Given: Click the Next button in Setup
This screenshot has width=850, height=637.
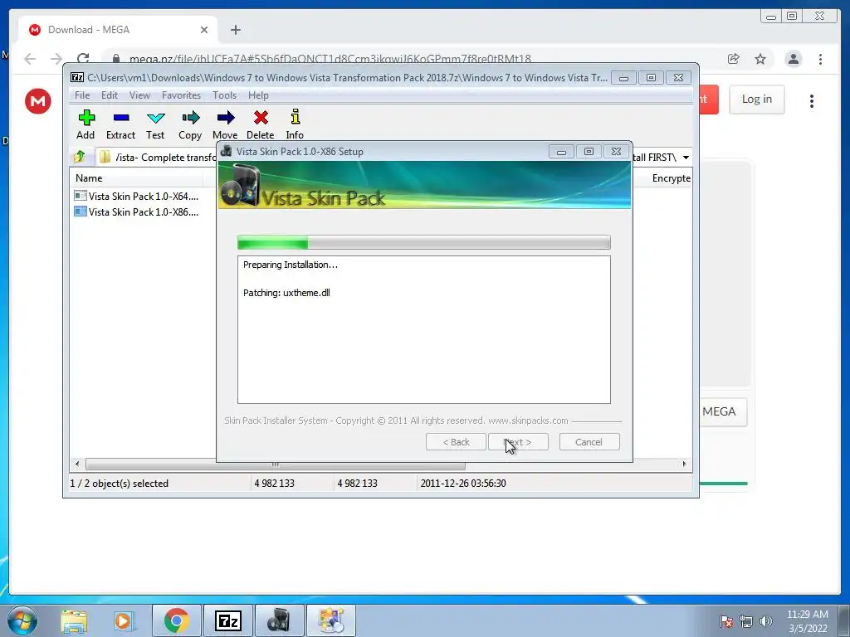Looking at the screenshot, I should tap(518, 442).
